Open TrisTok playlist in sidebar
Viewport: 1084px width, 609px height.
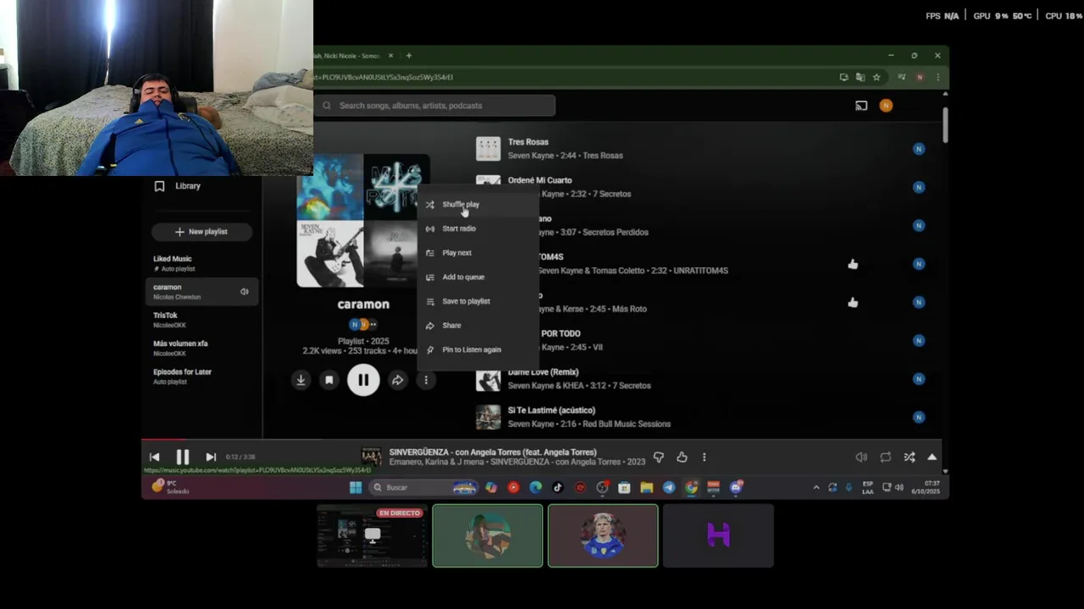tap(202, 320)
